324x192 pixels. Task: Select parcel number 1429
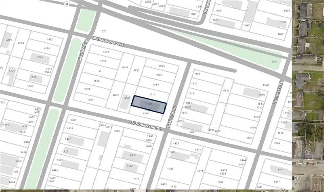[x=176, y=143]
